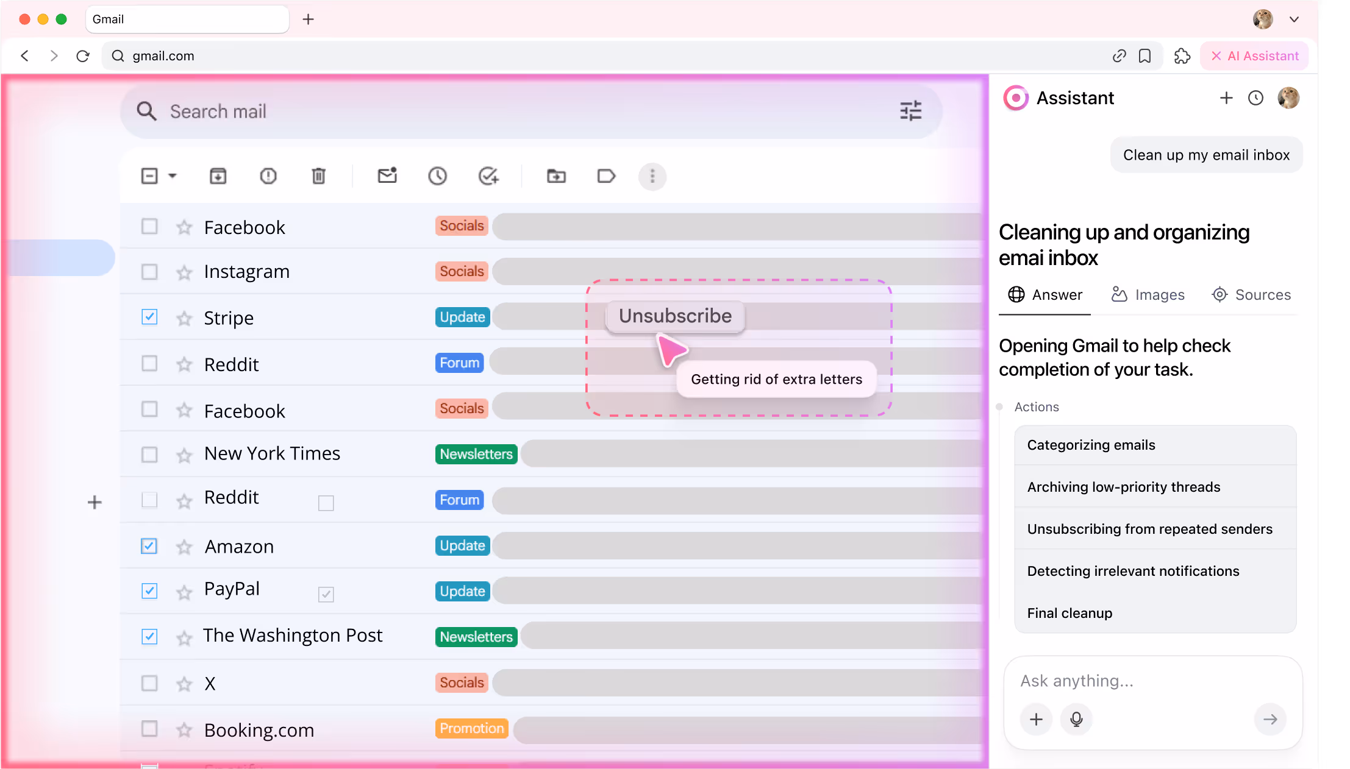The image size is (1350, 769).
Task: Switch to Answer tab
Action: tap(1045, 295)
